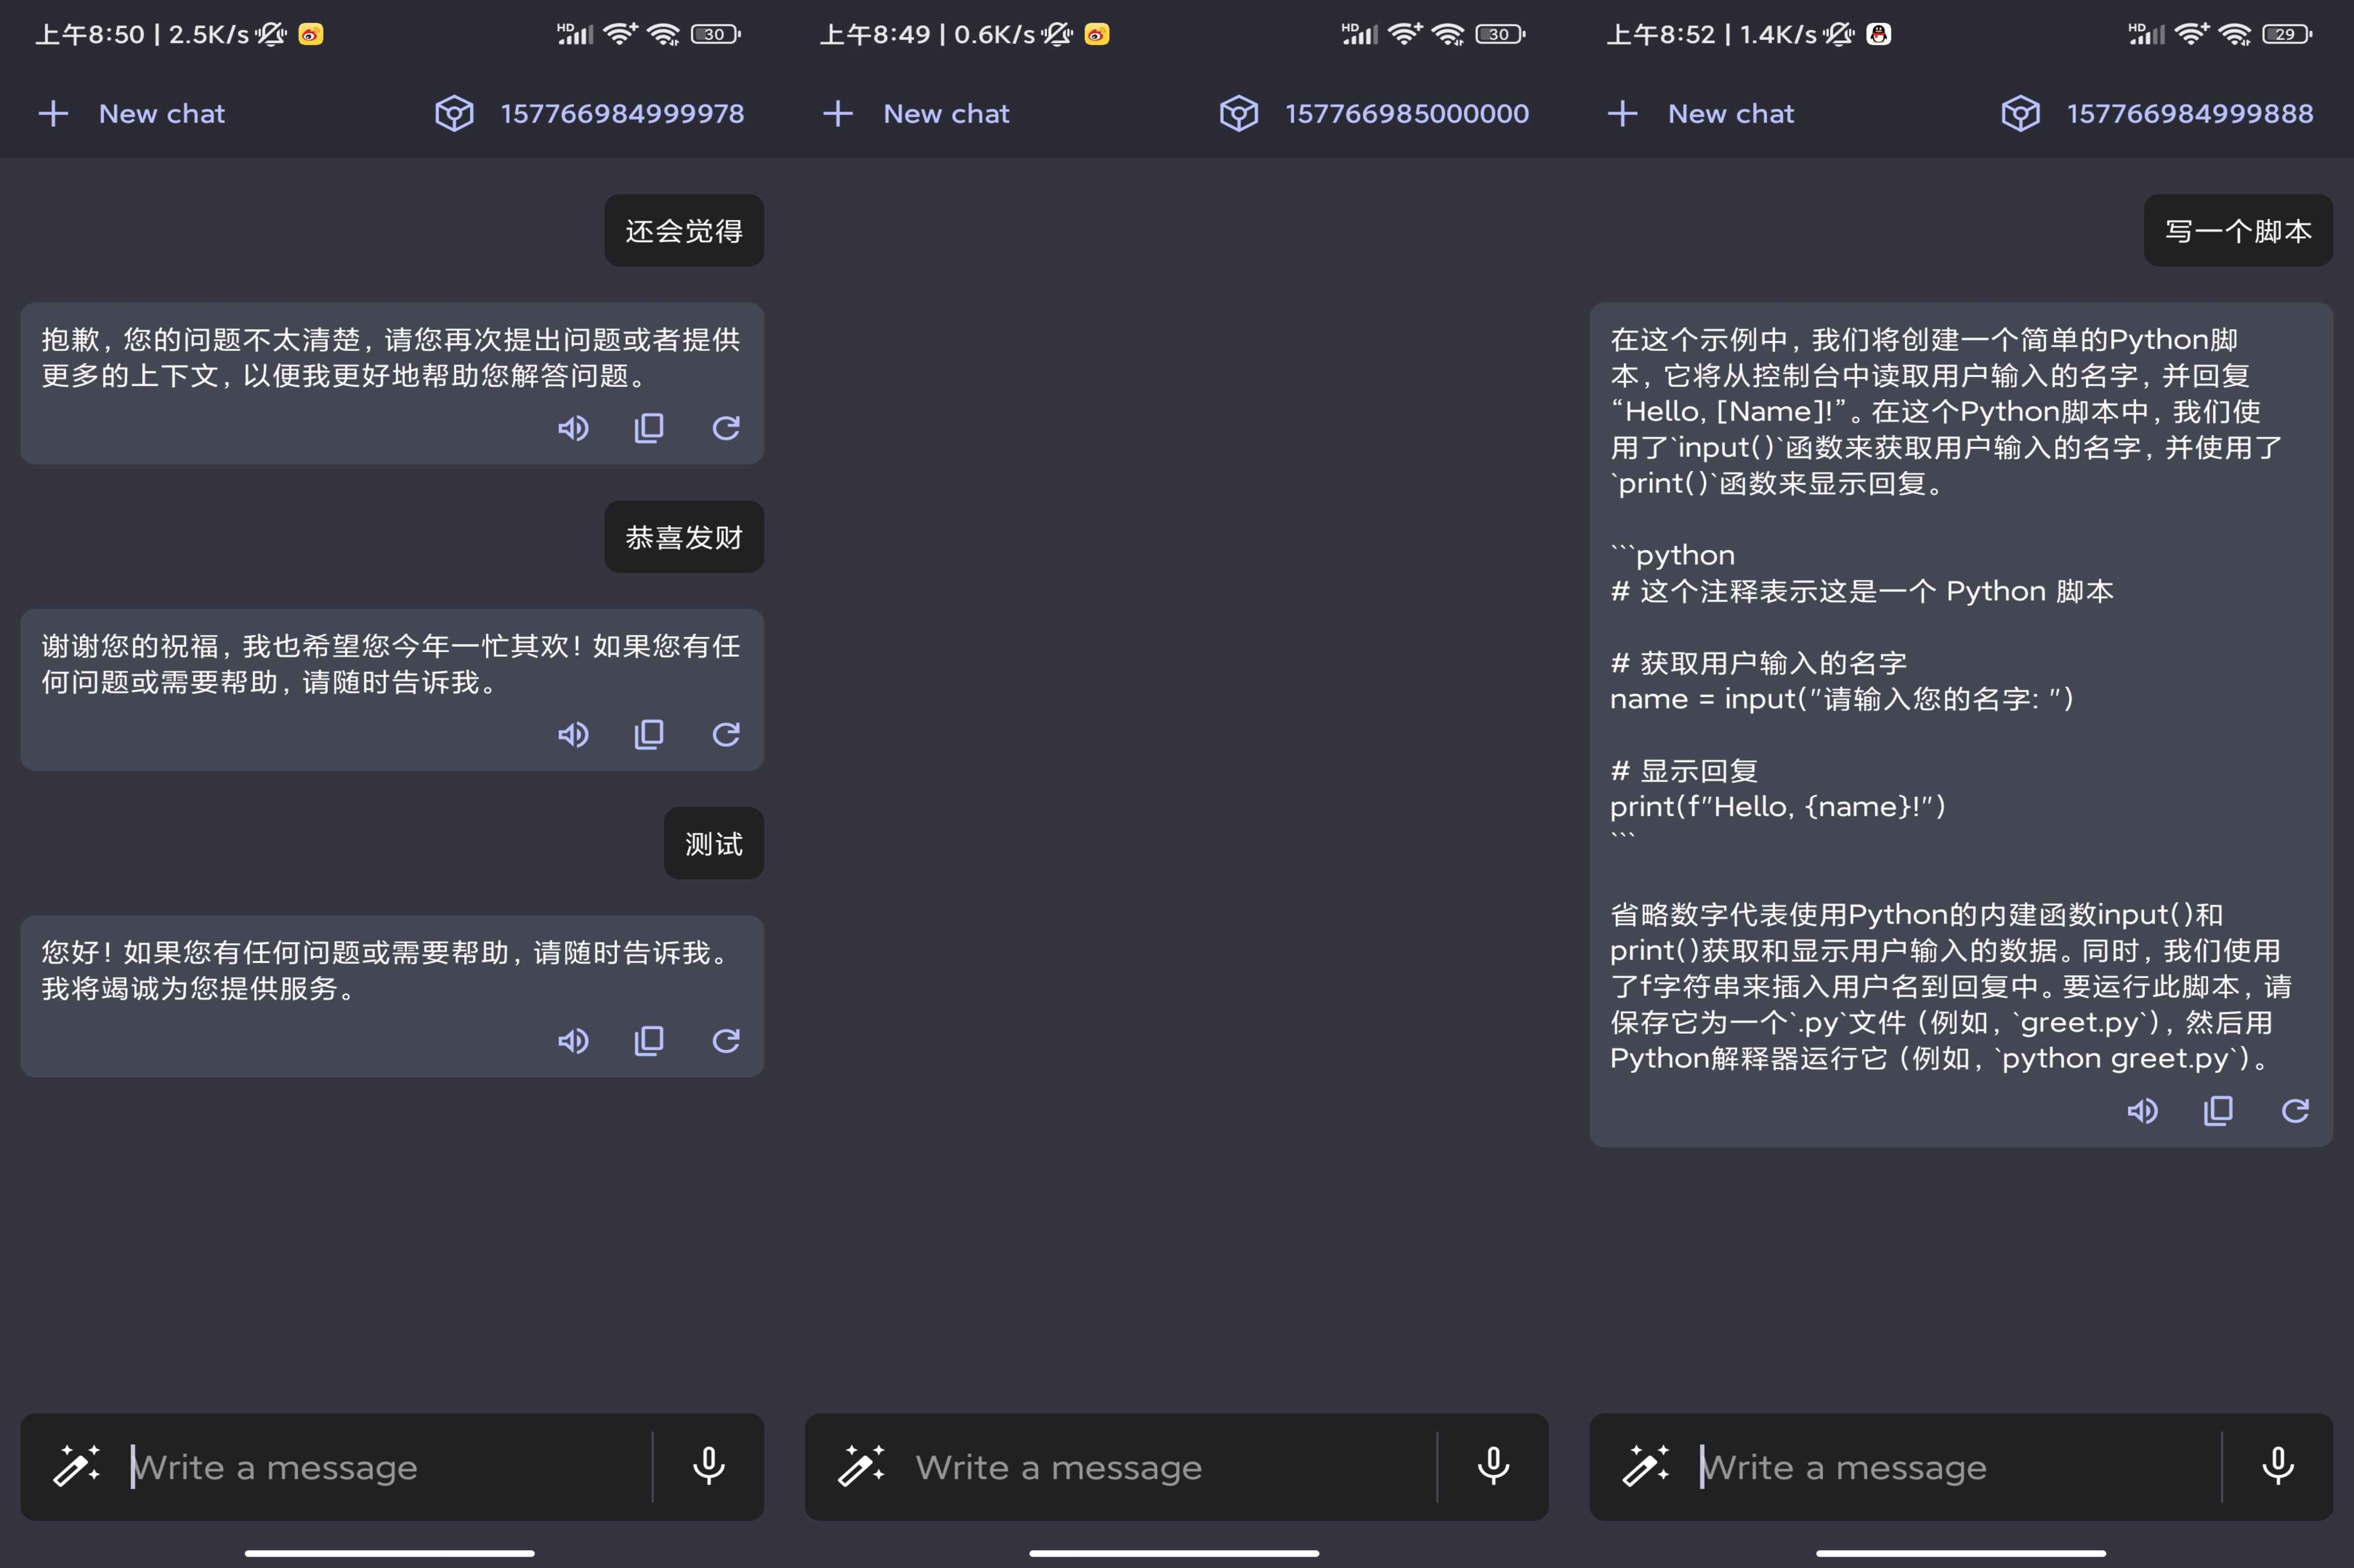2354x1568 pixels.
Task: Open the cube model icon beside 157766984999888
Action: click(2020, 114)
